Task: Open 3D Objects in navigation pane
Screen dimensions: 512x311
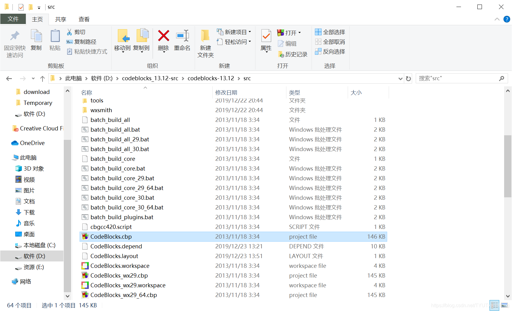Action: 29,168
